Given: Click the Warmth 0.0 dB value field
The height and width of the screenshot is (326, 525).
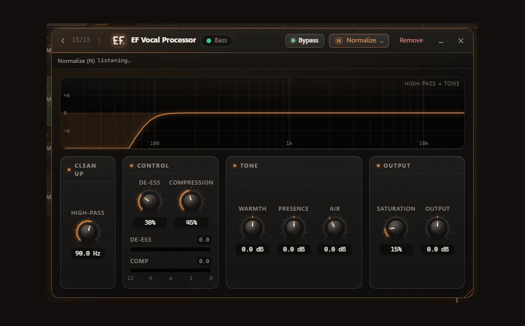Looking at the screenshot, I should pos(253,250).
